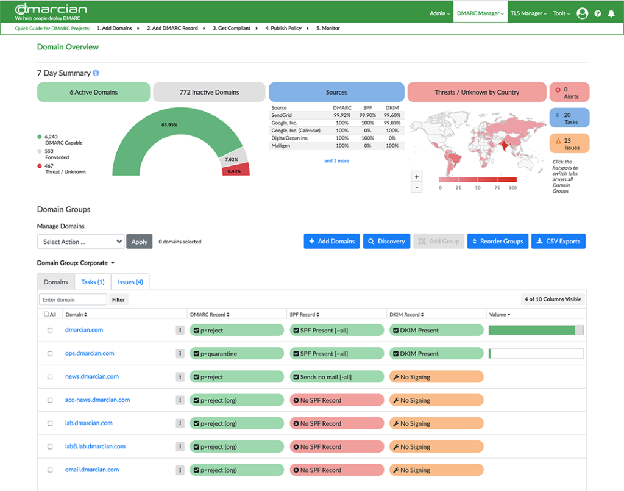Open the Select Action dropdown

pos(80,241)
